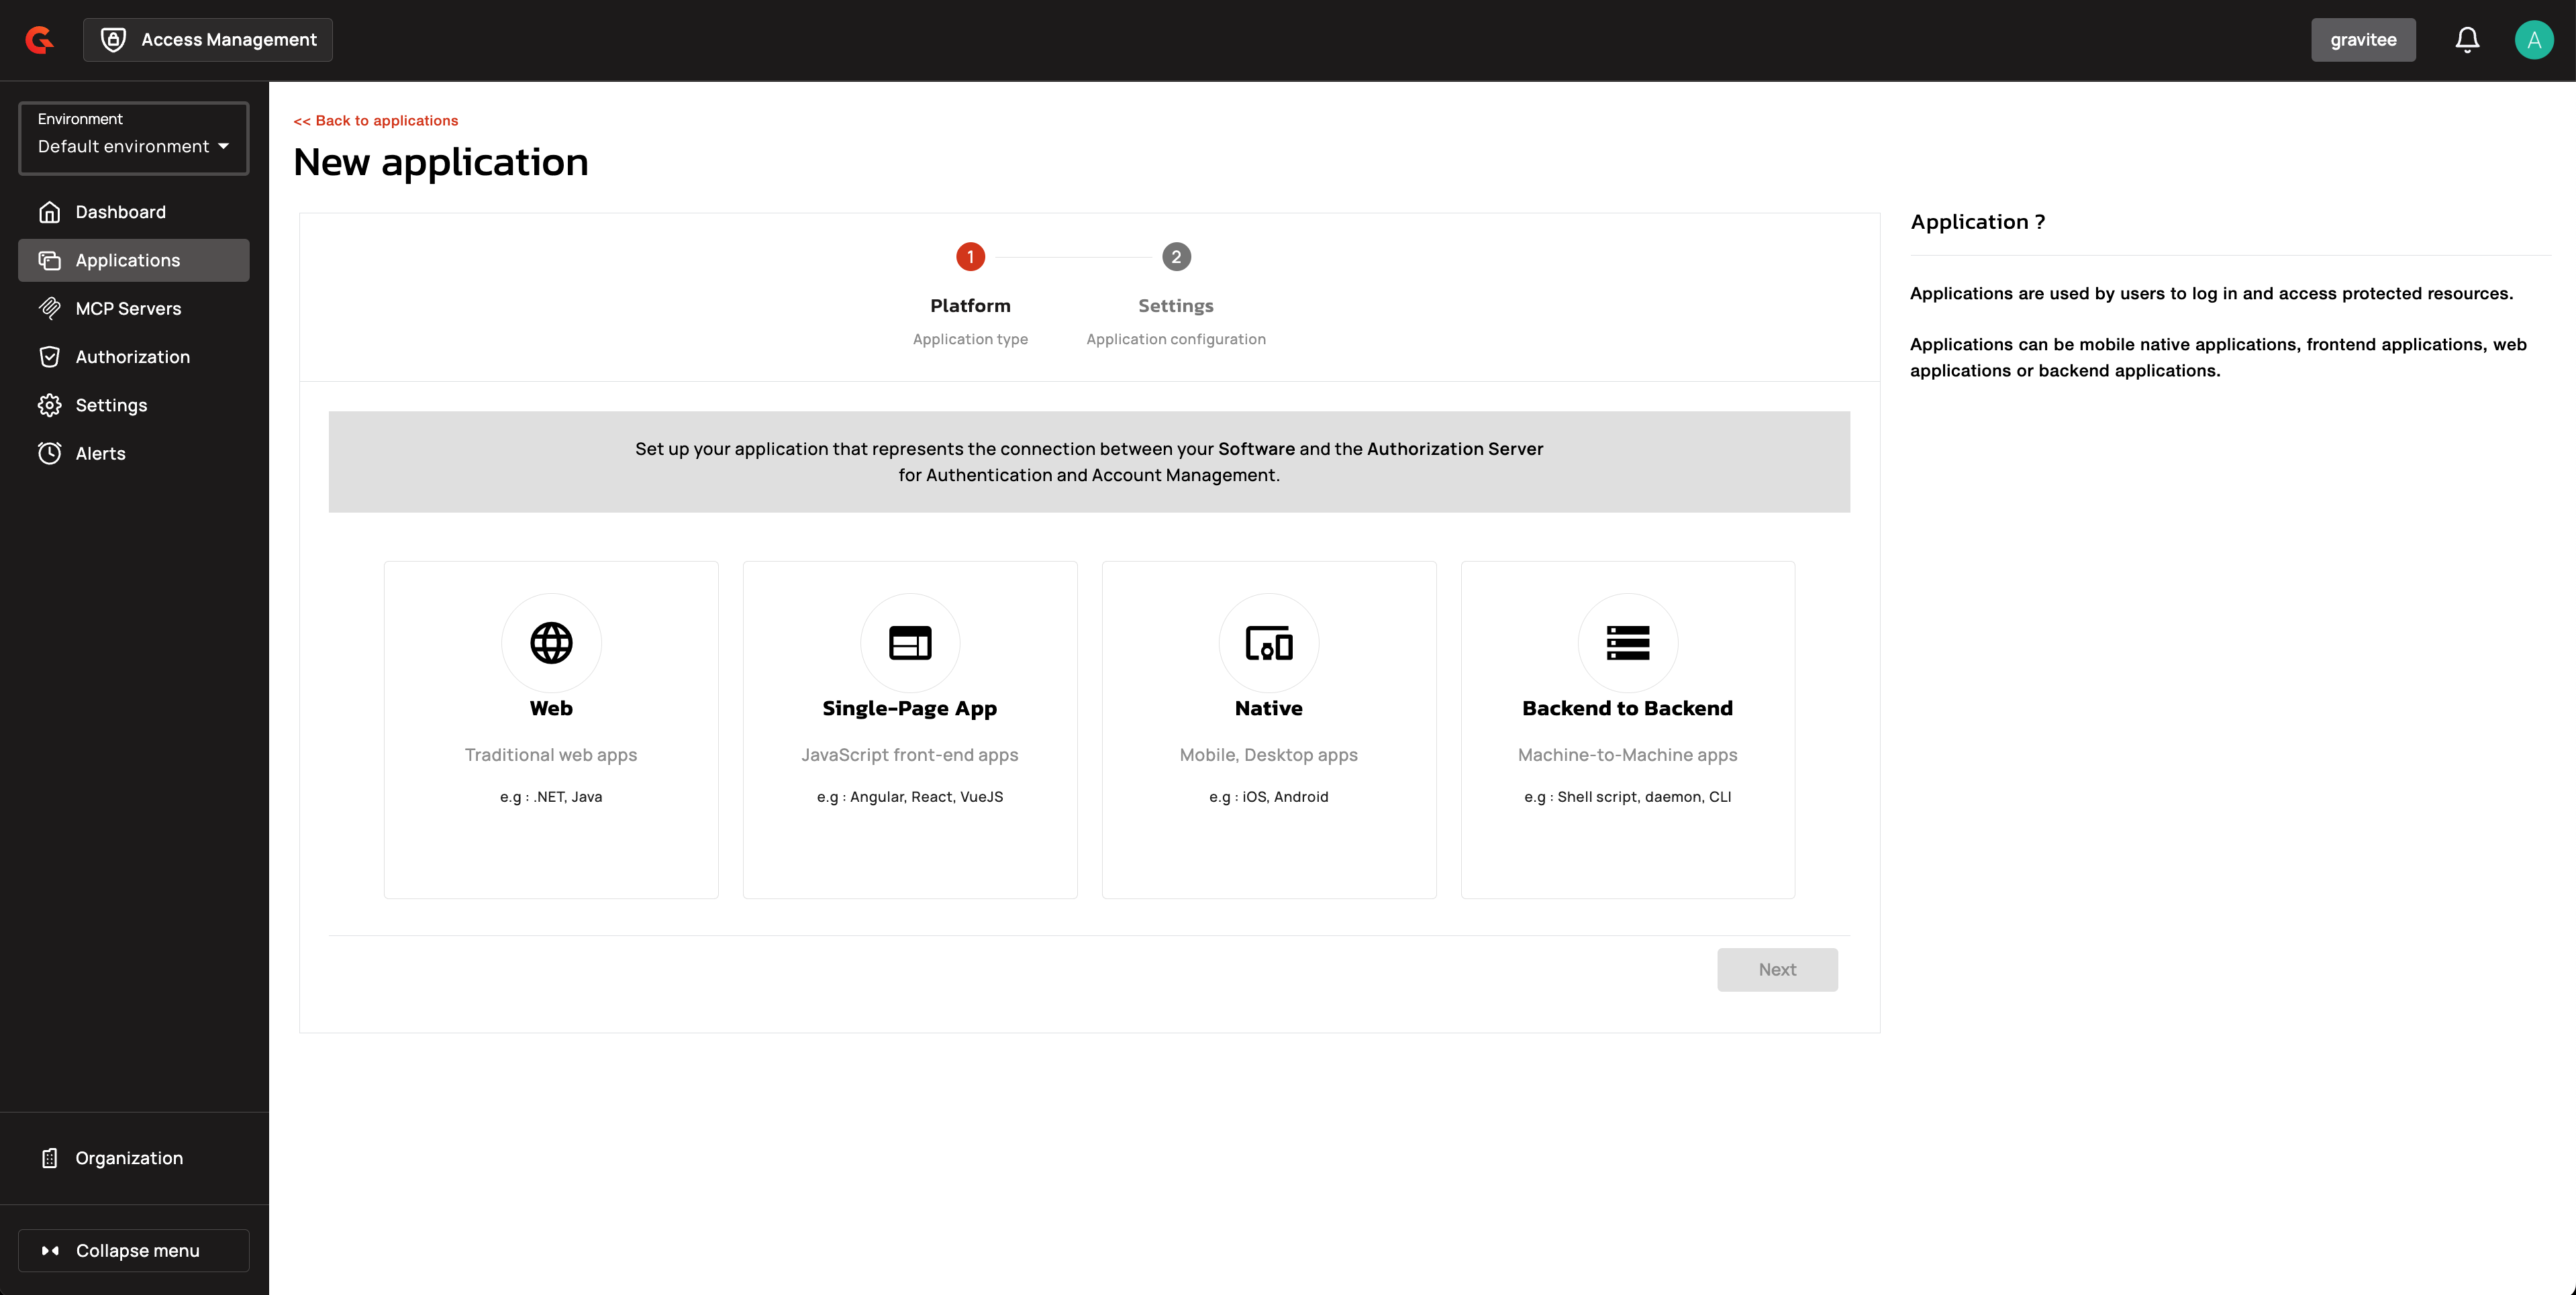Click the Gravitee logo icon
Screen dimensions: 2576x1295
pos(40,40)
